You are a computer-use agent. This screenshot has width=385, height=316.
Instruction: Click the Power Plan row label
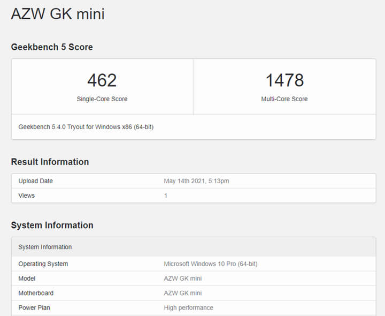(34, 307)
